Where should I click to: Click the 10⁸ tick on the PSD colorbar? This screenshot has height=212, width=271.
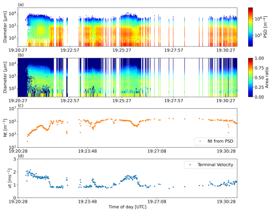258,18
